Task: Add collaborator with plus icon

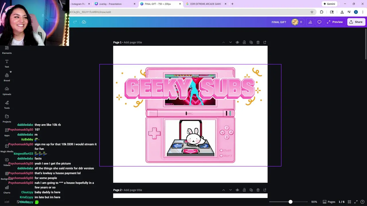Action: click(301, 22)
